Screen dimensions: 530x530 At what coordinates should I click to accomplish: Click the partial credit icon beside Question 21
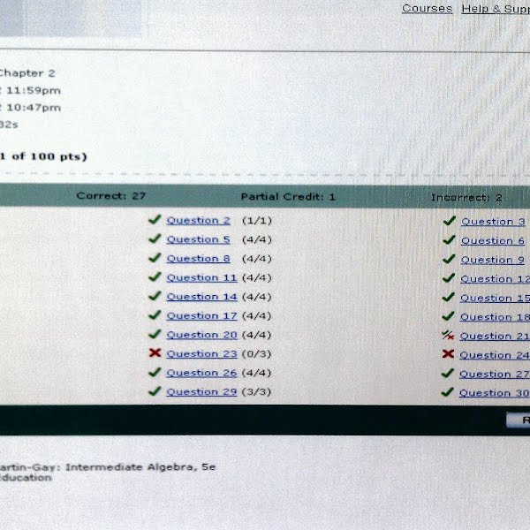pyautogui.click(x=448, y=335)
